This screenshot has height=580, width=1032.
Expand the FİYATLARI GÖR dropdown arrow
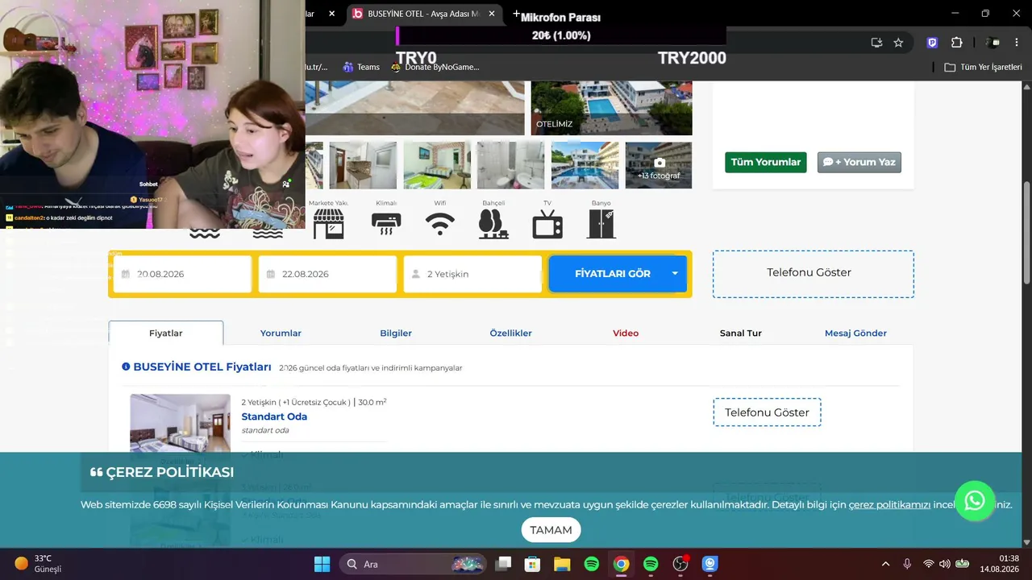pyautogui.click(x=675, y=274)
